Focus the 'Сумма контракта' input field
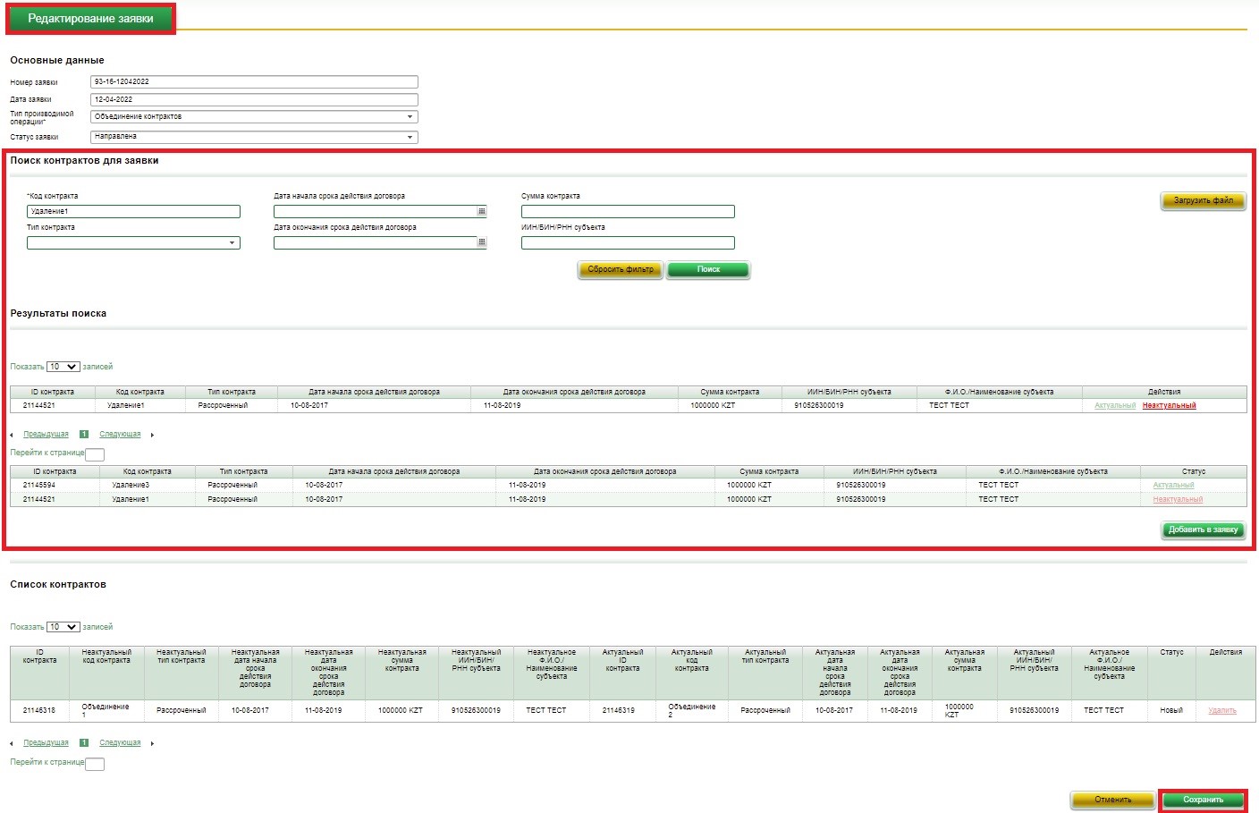The width and height of the screenshot is (1259, 813). click(x=628, y=212)
